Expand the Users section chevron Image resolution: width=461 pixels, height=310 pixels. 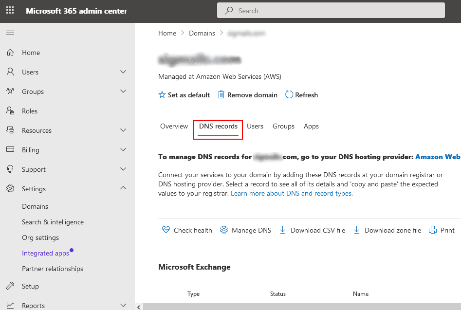coord(123,72)
